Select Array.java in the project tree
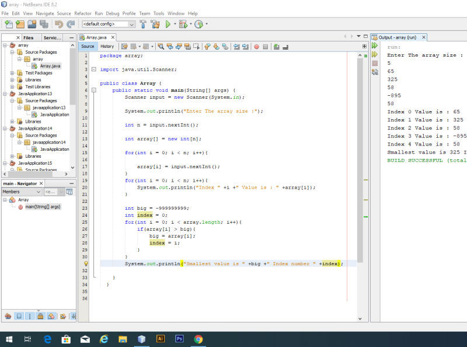This screenshot has height=347, width=467. [x=50, y=66]
